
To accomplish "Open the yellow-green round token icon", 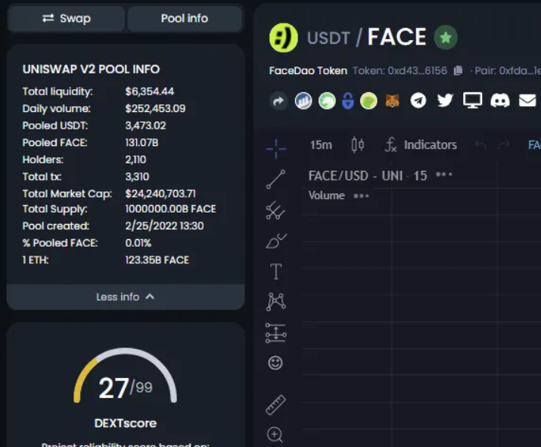I will coord(368,101).
